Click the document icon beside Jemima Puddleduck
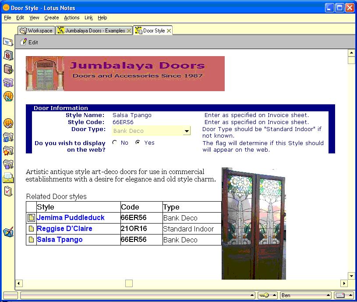357x302 pixels. [x=31, y=218]
